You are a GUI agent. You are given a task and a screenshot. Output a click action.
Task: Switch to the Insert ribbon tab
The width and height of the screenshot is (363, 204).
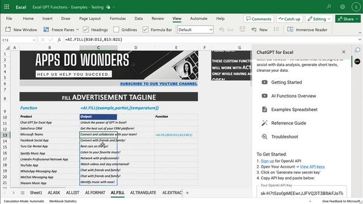tap(47, 19)
